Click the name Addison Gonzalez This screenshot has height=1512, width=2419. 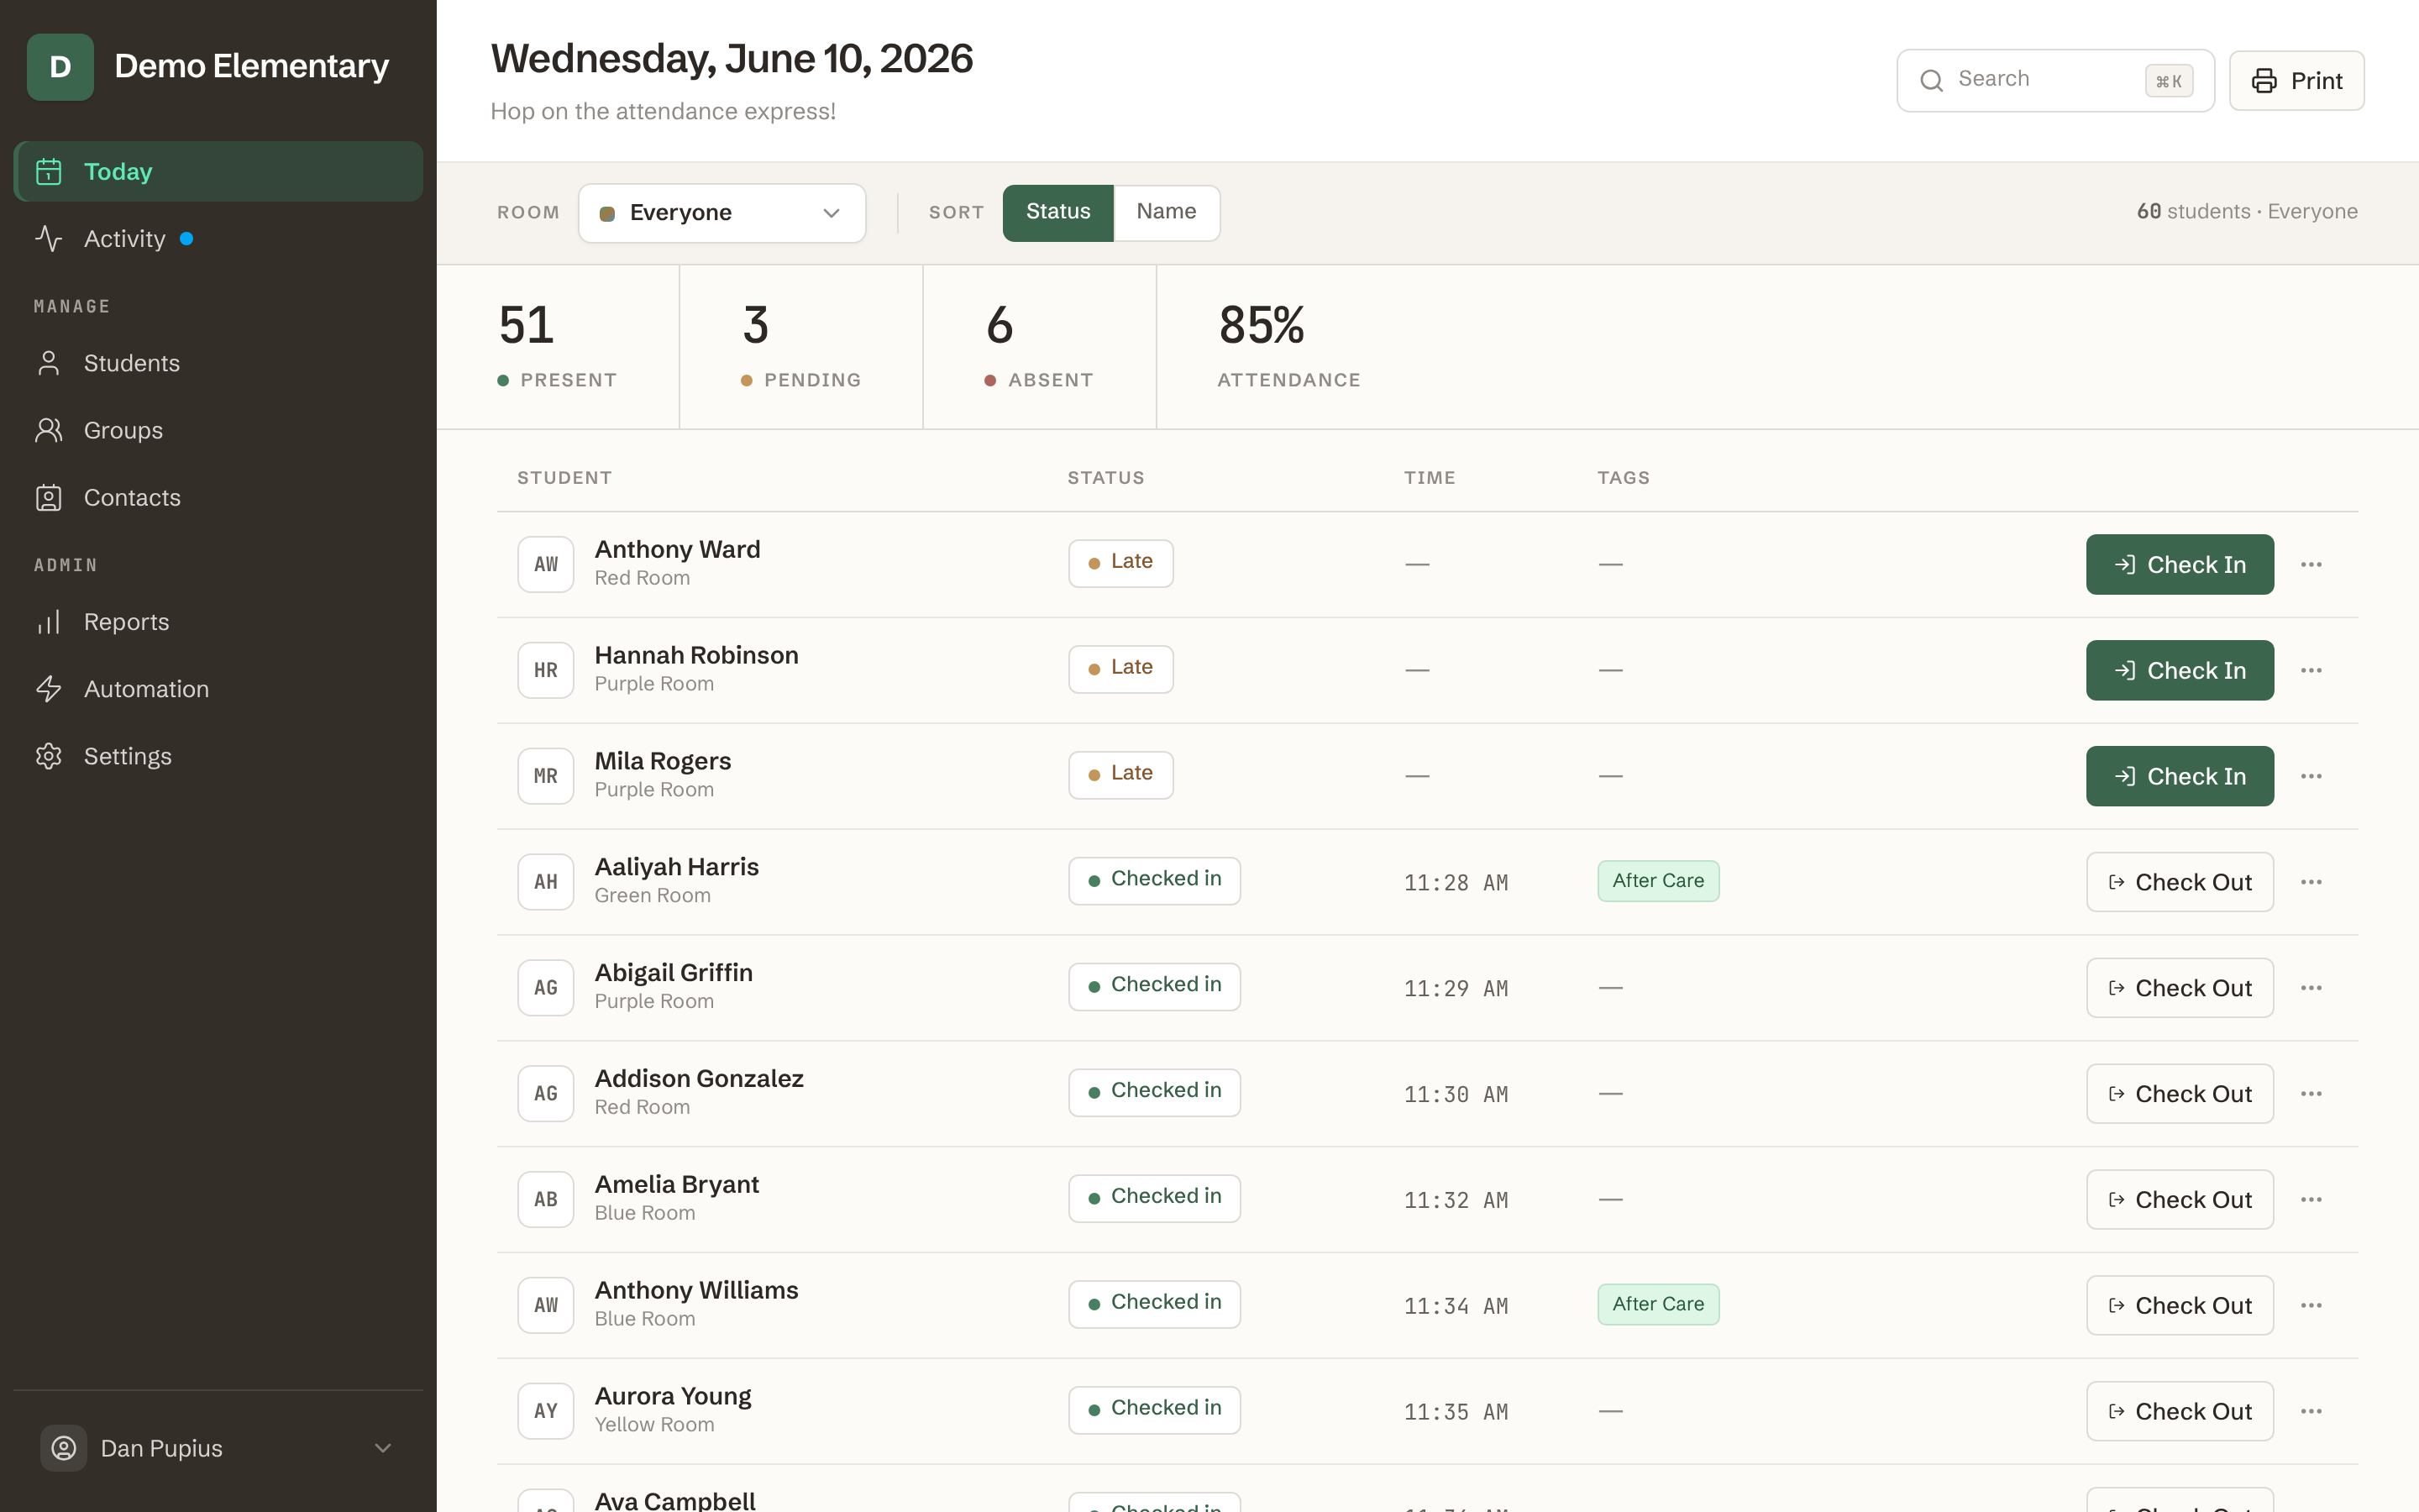tap(699, 1078)
